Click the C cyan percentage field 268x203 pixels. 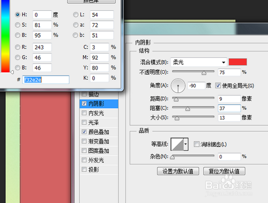click(x=100, y=47)
